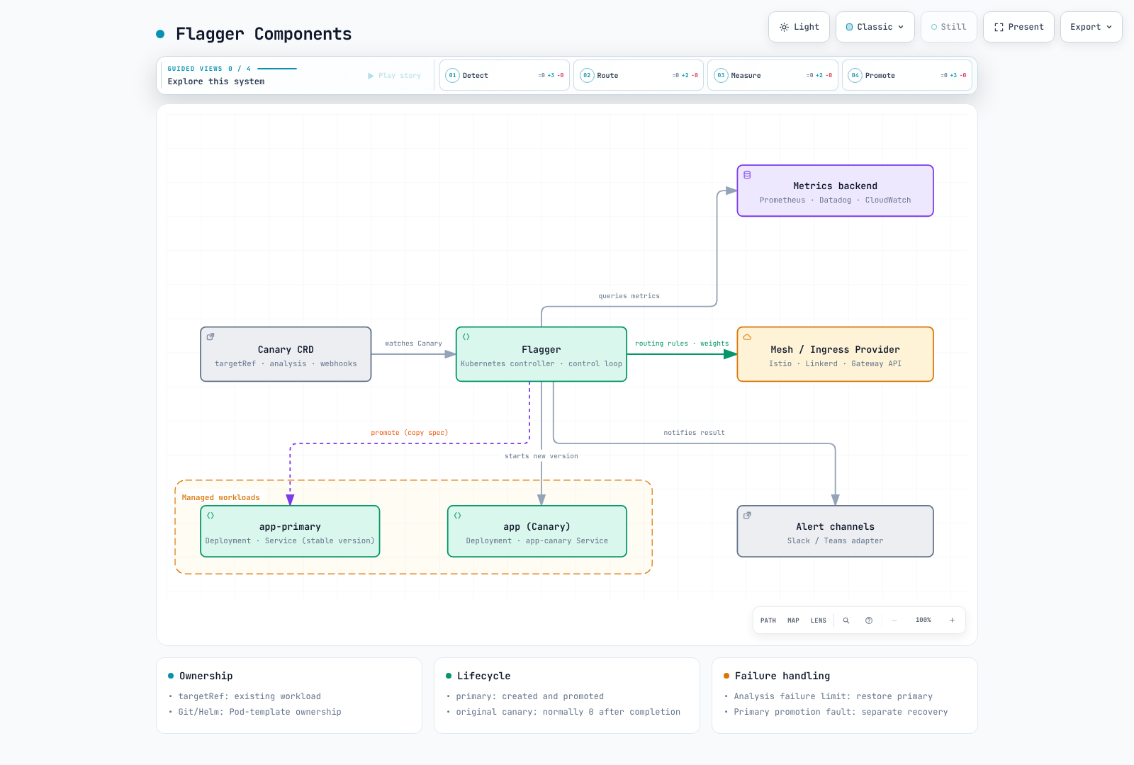Image resolution: width=1134 pixels, height=765 pixels.
Task: Click the cloud icon on Mesh / Ingress Provider
Action: 747,337
